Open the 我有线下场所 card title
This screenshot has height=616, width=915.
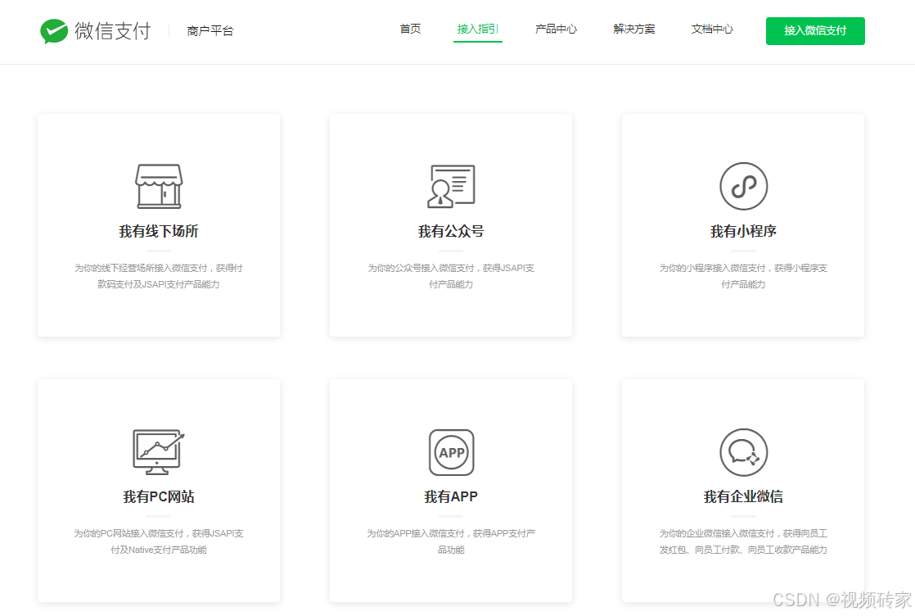(159, 231)
